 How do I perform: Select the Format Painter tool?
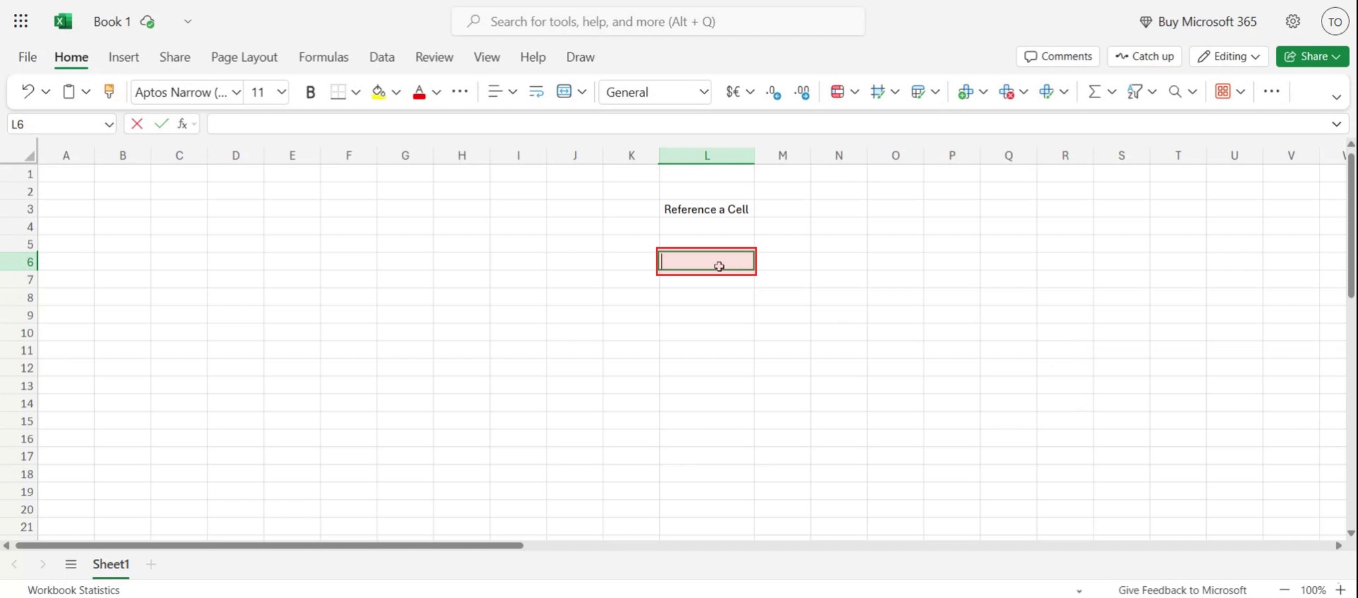click(109, 91)
